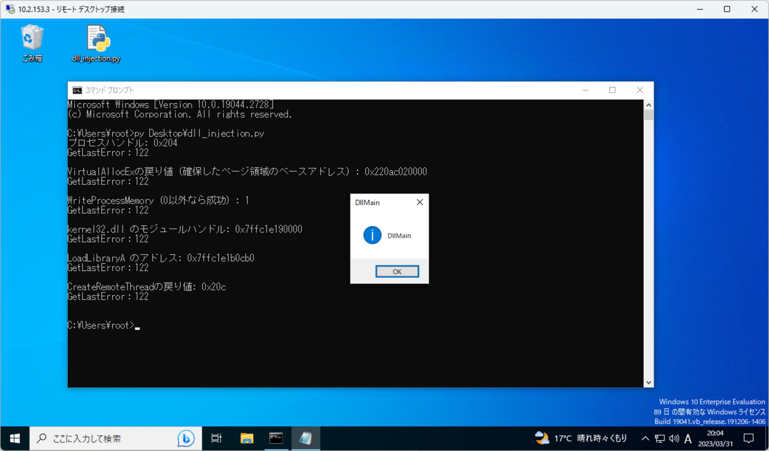Click the CreateRemoteThread return value line
This screenshot has width=769, height=451.
146,287
